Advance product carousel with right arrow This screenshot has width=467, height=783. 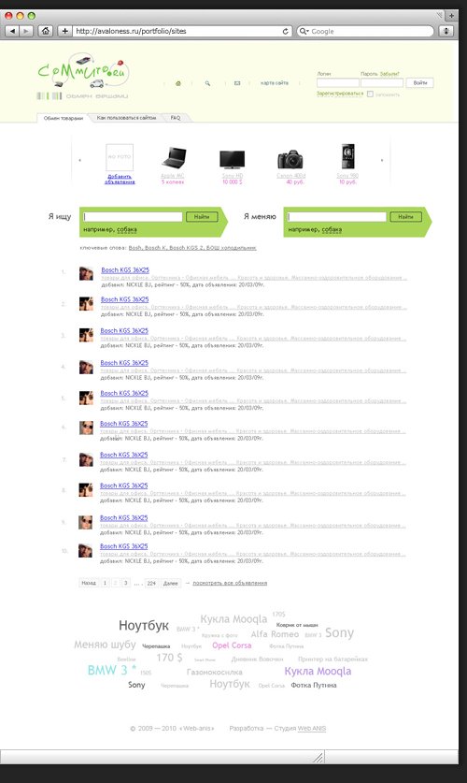pos(382,160)
